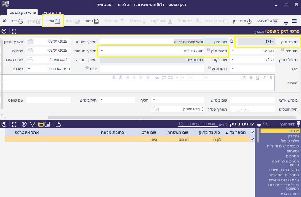The image size is (301, 197).
Task: Export parties list via export icon
Action: click(x=58, y=124)
